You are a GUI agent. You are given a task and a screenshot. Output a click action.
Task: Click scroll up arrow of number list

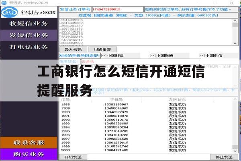pyautogui.click(x=235, y=21)
